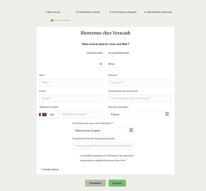Open the '4. Identifiants Veracash' step
The image size is (206, 191).
pyautogui.click(x=158, y=12)
